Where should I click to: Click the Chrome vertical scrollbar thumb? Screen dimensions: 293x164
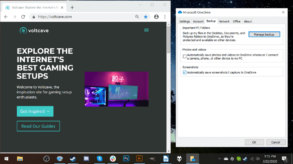(x=169, y=40)
